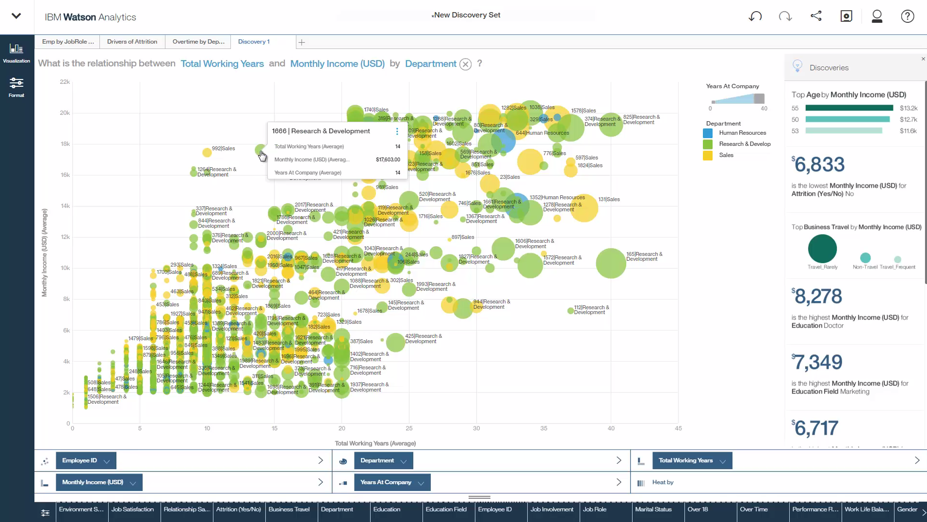The image size is (927, 522).
Task: Switch to the Drivers of Attrition tab
Action: 132,42
